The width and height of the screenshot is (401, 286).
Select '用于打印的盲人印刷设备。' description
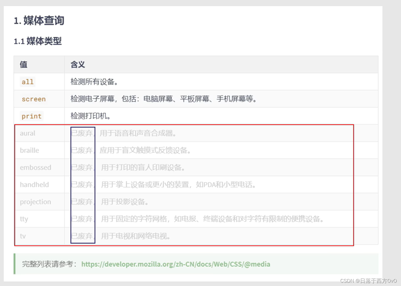click(143, 168)
